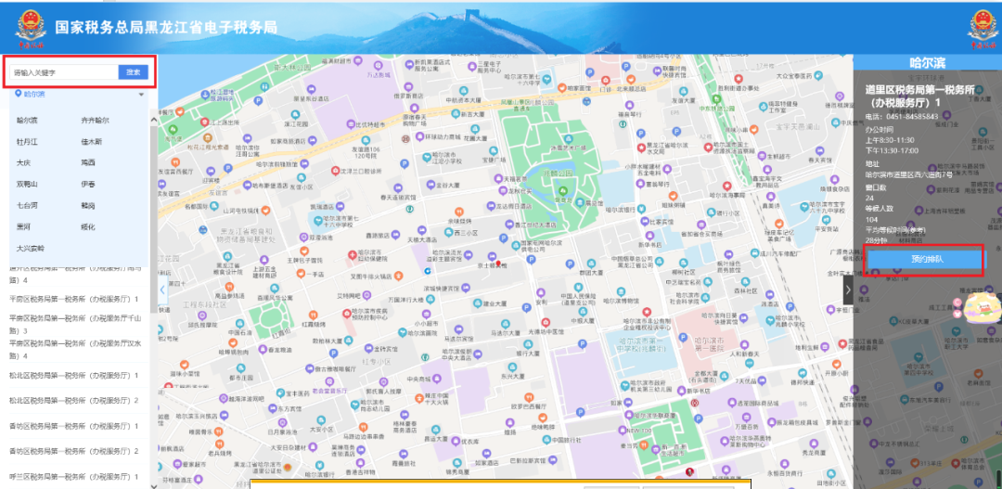Image resolution: width=1002 pixels, height=489 pixels.
Task: Open 松北区税务局第一税务所（办税服务厅）2 entry
Action: pyautogui.click(x=73, y=400)
